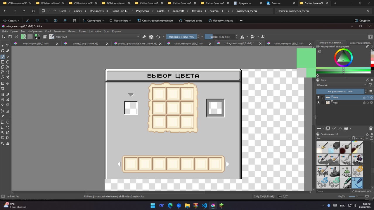Move the layer down arrow
The height and width of the screenshot is (210, 374).
pos(334,128)
